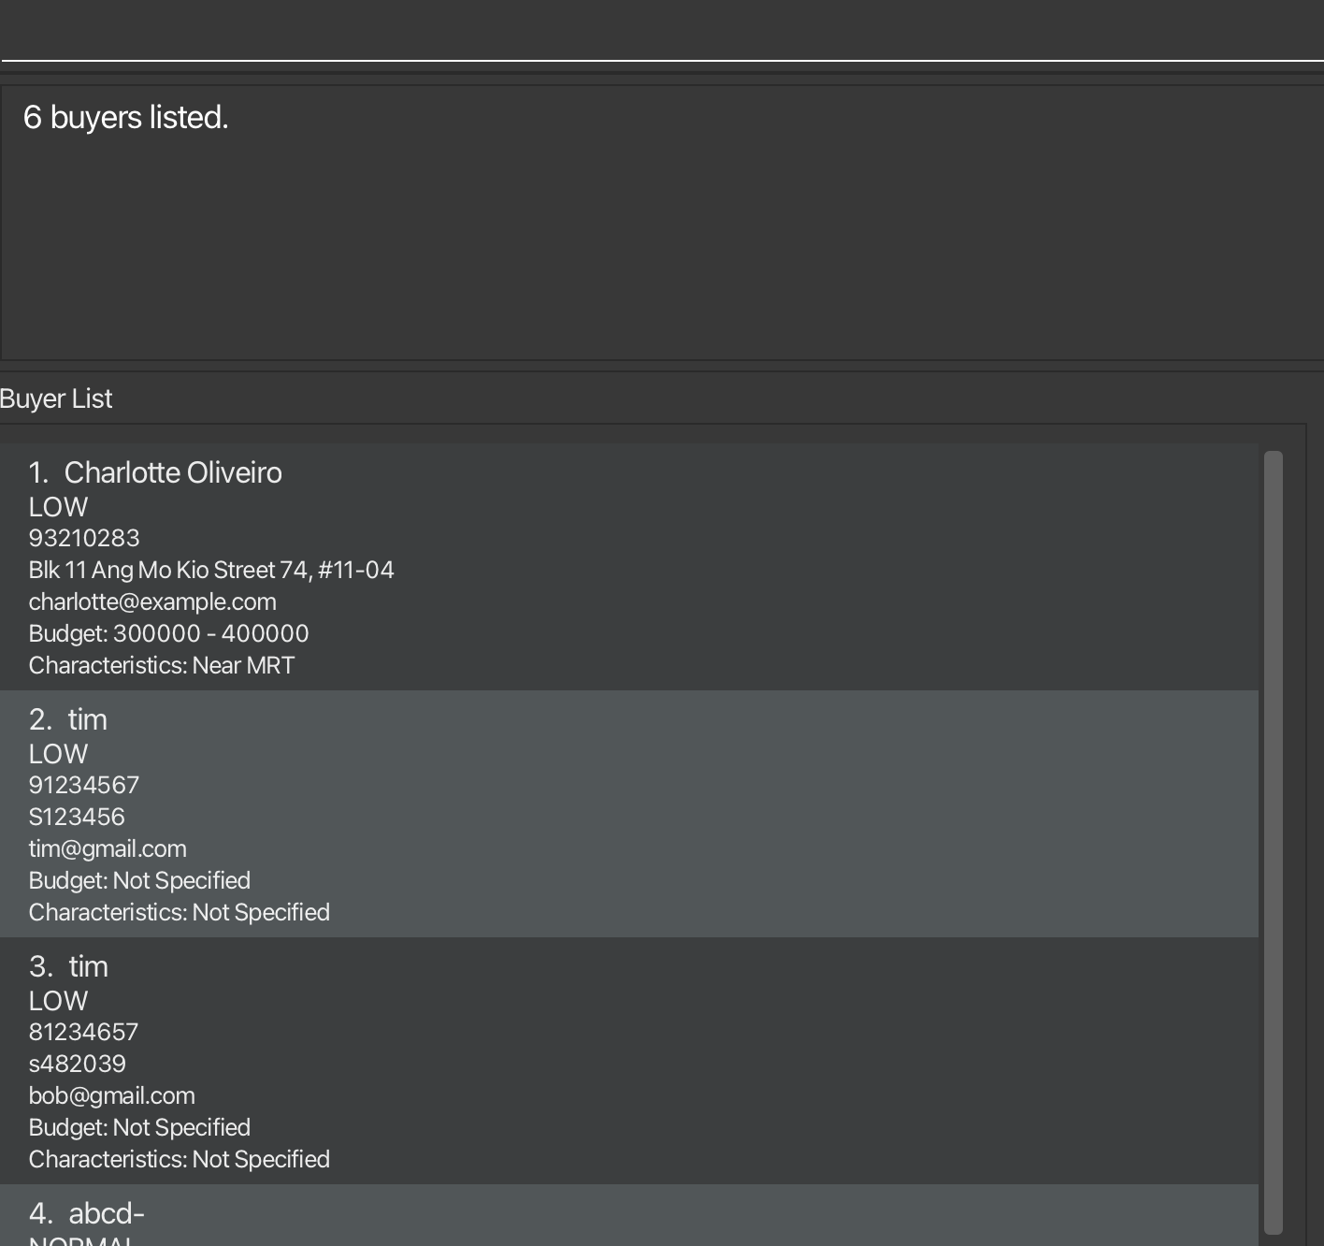This screenshot has height=1246, width=1324.
Task: Click the command input field at top
Action: click(x=662, y=30)
